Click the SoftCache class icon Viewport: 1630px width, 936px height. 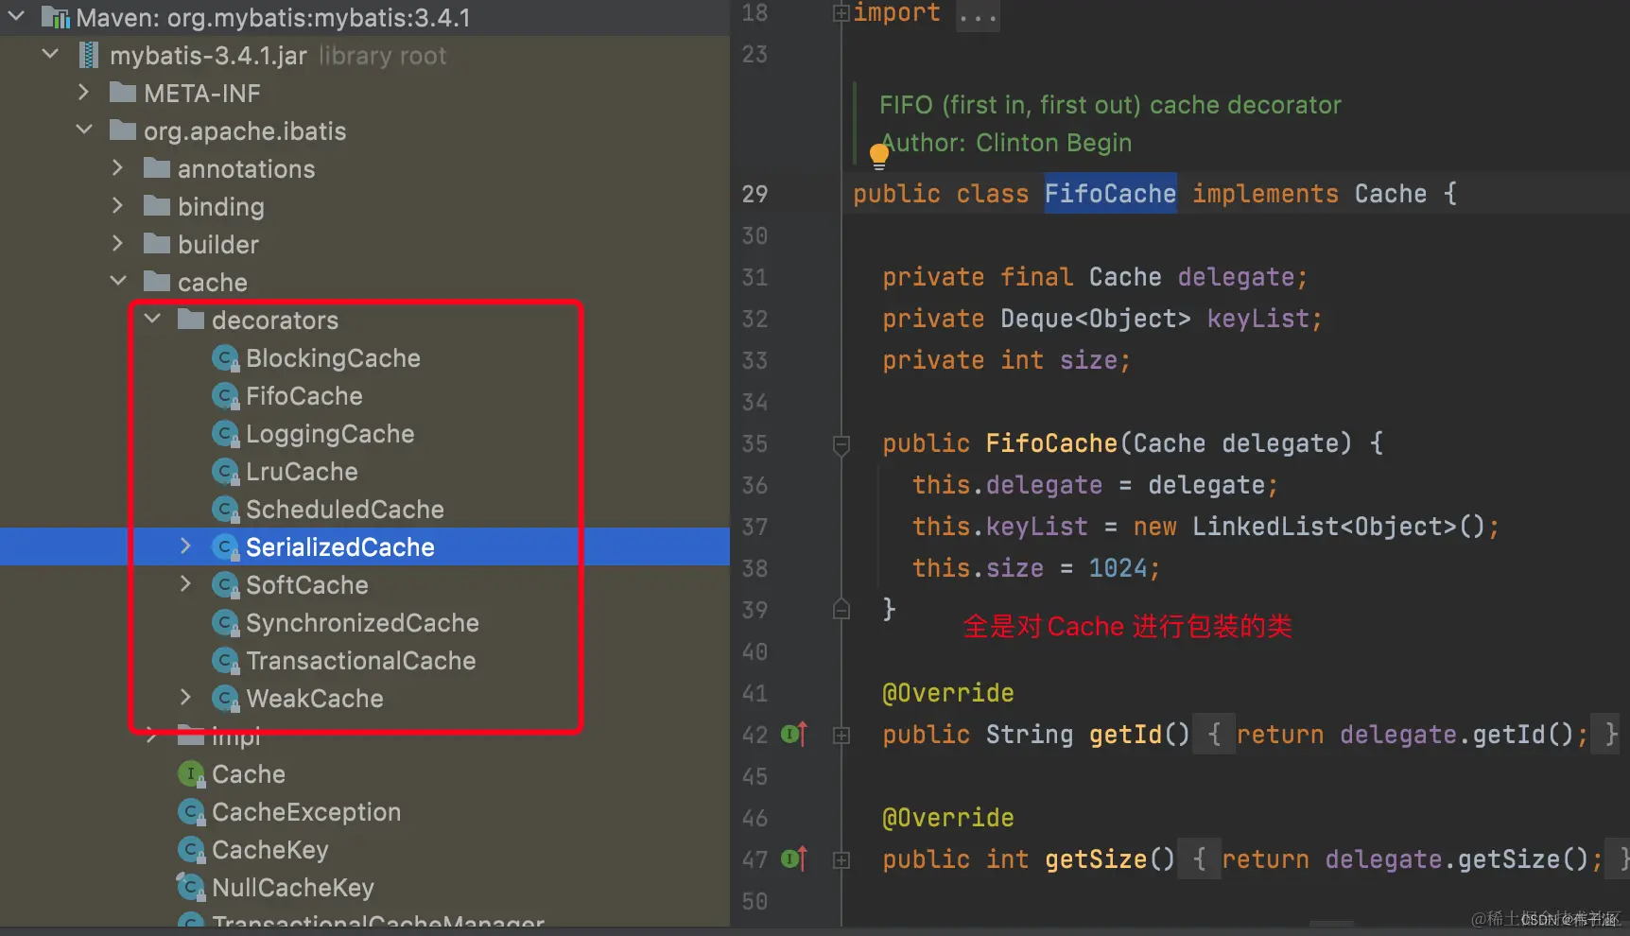(x=225, y=585)
